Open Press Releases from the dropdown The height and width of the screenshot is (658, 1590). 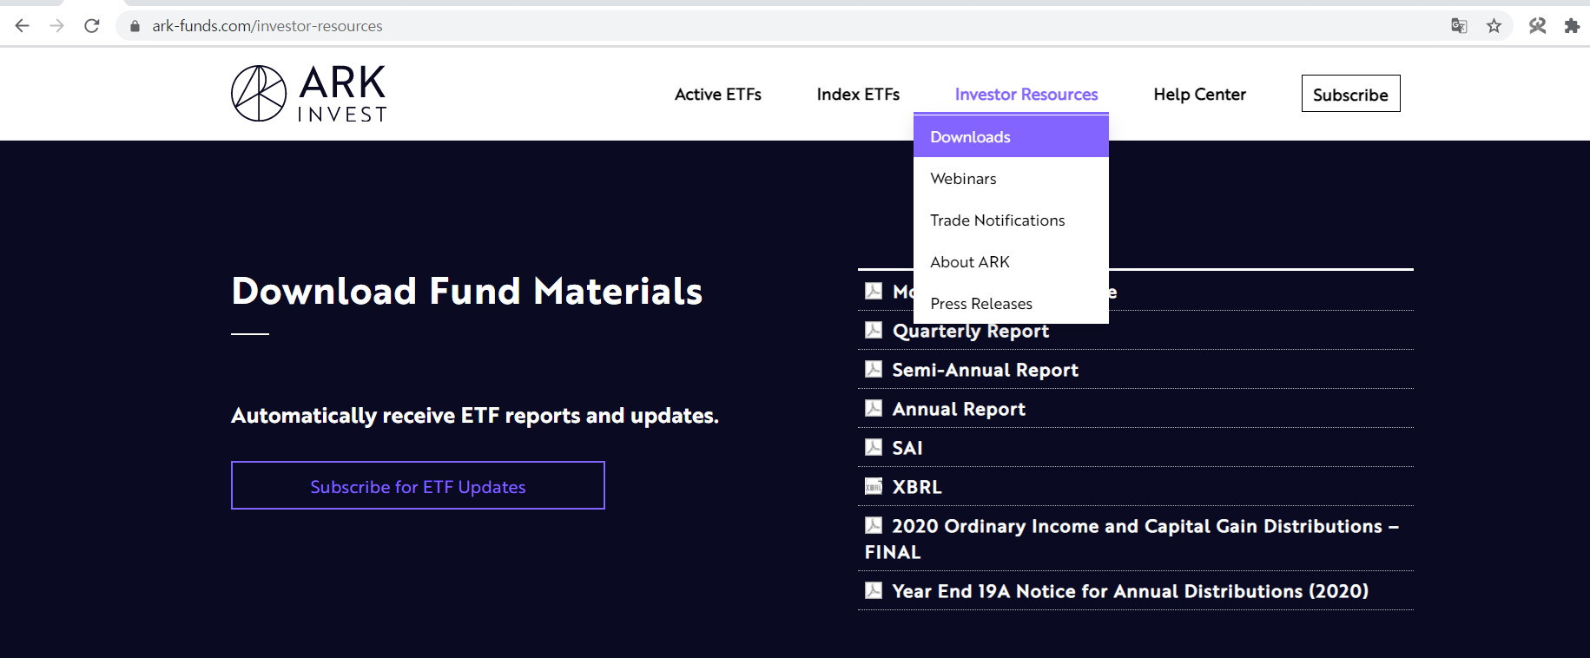tap(1011, 303)
